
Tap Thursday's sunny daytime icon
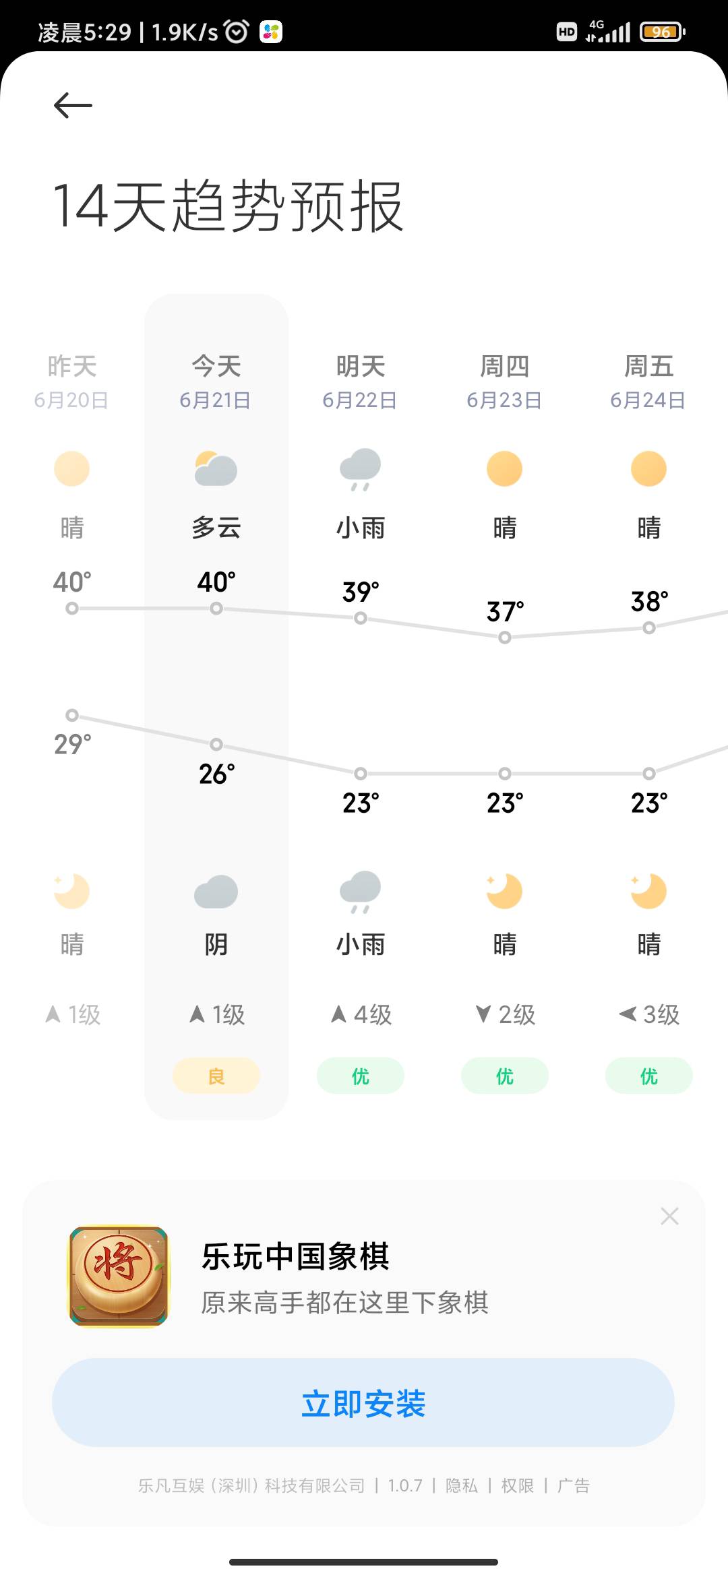point(504,468)
